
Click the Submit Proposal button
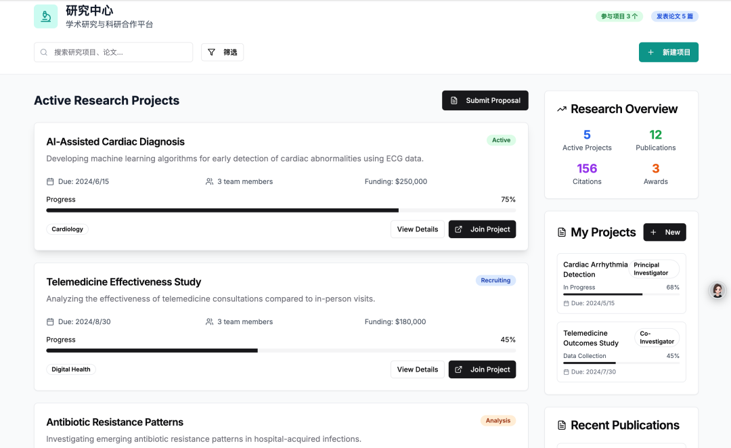click(x=485, y=100)
